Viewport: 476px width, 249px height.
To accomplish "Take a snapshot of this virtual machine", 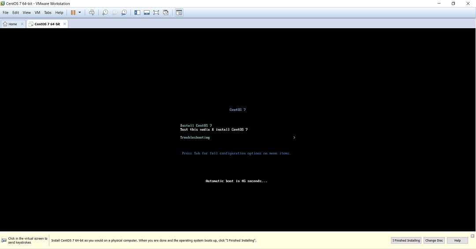I will pos(105,12).
